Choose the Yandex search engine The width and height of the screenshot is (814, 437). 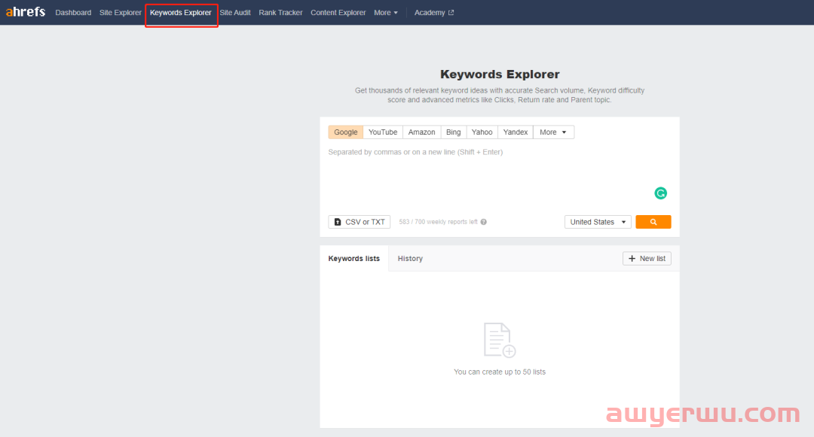point(516,132)
